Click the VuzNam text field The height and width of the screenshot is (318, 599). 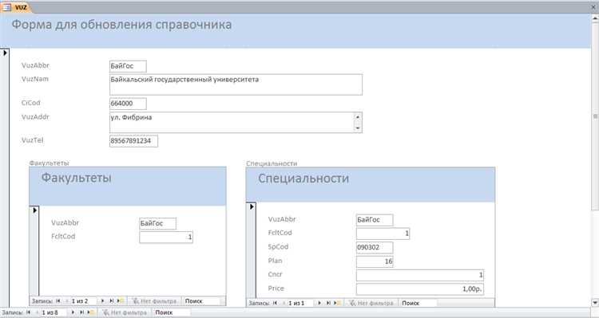click(236, 84)
